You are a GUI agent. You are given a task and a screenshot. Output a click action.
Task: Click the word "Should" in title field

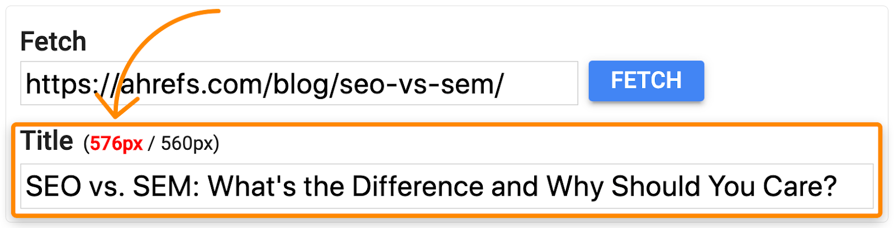coord(655,186)
